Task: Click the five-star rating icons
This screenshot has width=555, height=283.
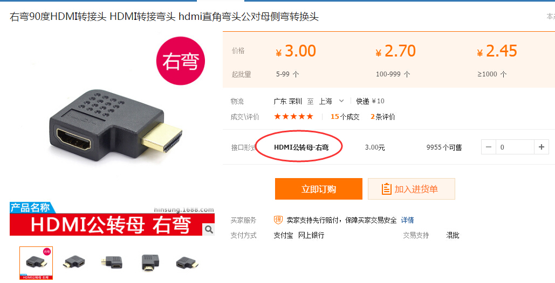Action: coord(294,116)
